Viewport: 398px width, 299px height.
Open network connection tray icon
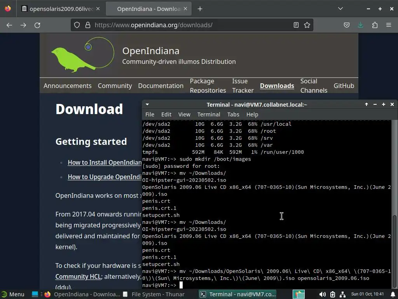343,294
